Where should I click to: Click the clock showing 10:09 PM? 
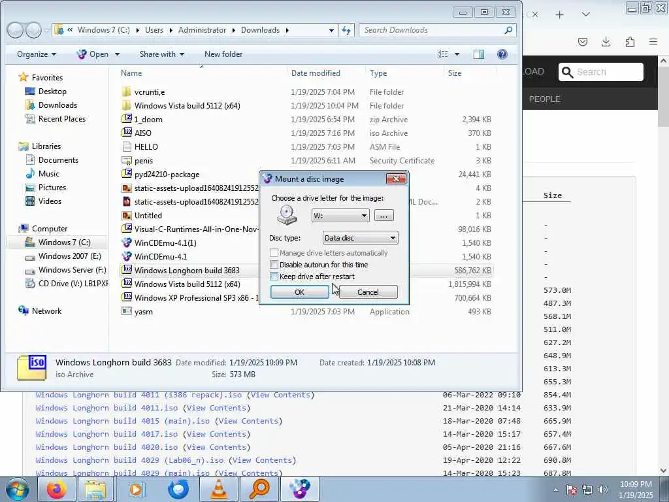point(636,484)
